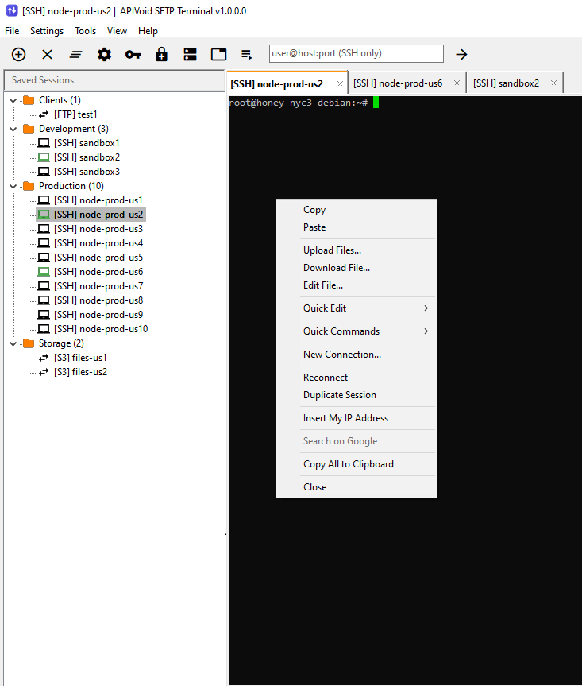Click the APIVoid app icon in title bar
Viewport: 582px width, 686px height.
point(12,10)
